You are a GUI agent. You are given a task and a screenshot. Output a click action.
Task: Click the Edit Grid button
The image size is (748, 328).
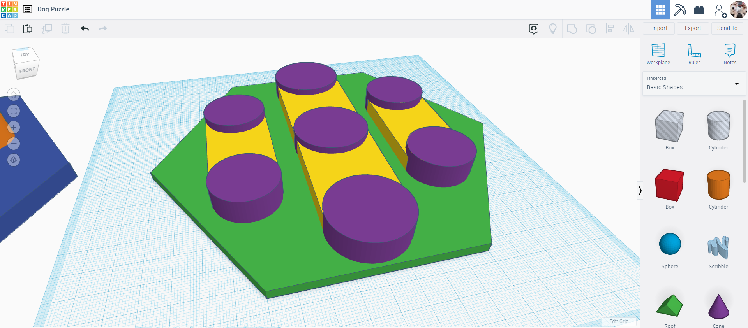[619, 321]
